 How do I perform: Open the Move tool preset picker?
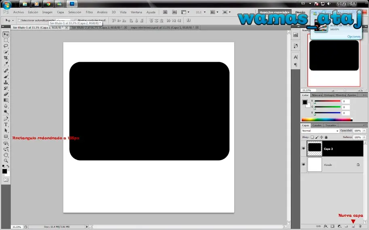pyautogui.click(x=13, y=21)
